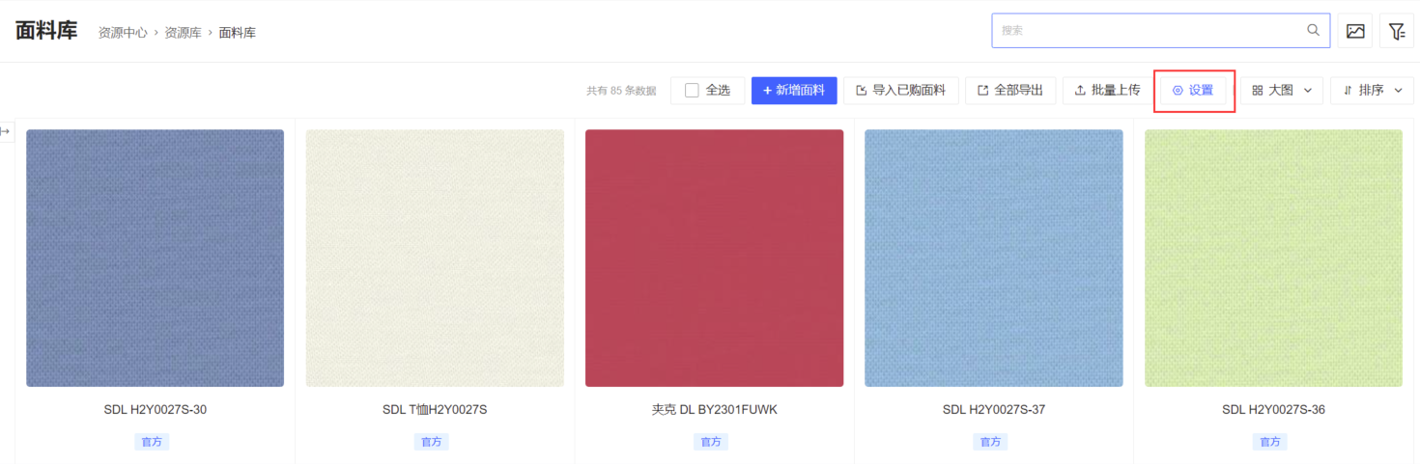The height and width of the screenshot is (464, 1420).
Task: Select green SDL H2Y0027S-36 fabric thumbnail
Action: [x=1273, y=258]
